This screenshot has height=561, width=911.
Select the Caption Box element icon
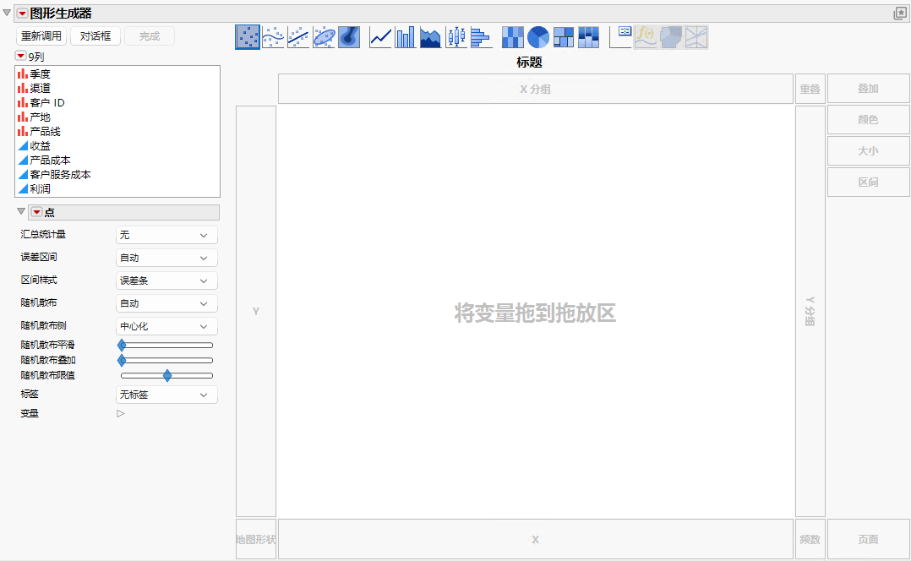pyautogui.click(x=620, y=37)
